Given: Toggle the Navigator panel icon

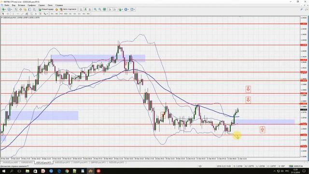Looking at the screenshot, I should point(25,9).
